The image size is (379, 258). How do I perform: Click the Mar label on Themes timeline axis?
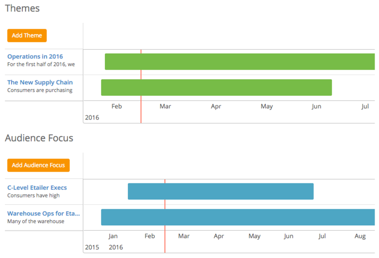click(165, 106)
